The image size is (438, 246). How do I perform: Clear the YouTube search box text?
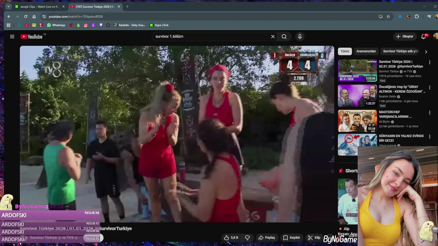[x=273, y=37]
